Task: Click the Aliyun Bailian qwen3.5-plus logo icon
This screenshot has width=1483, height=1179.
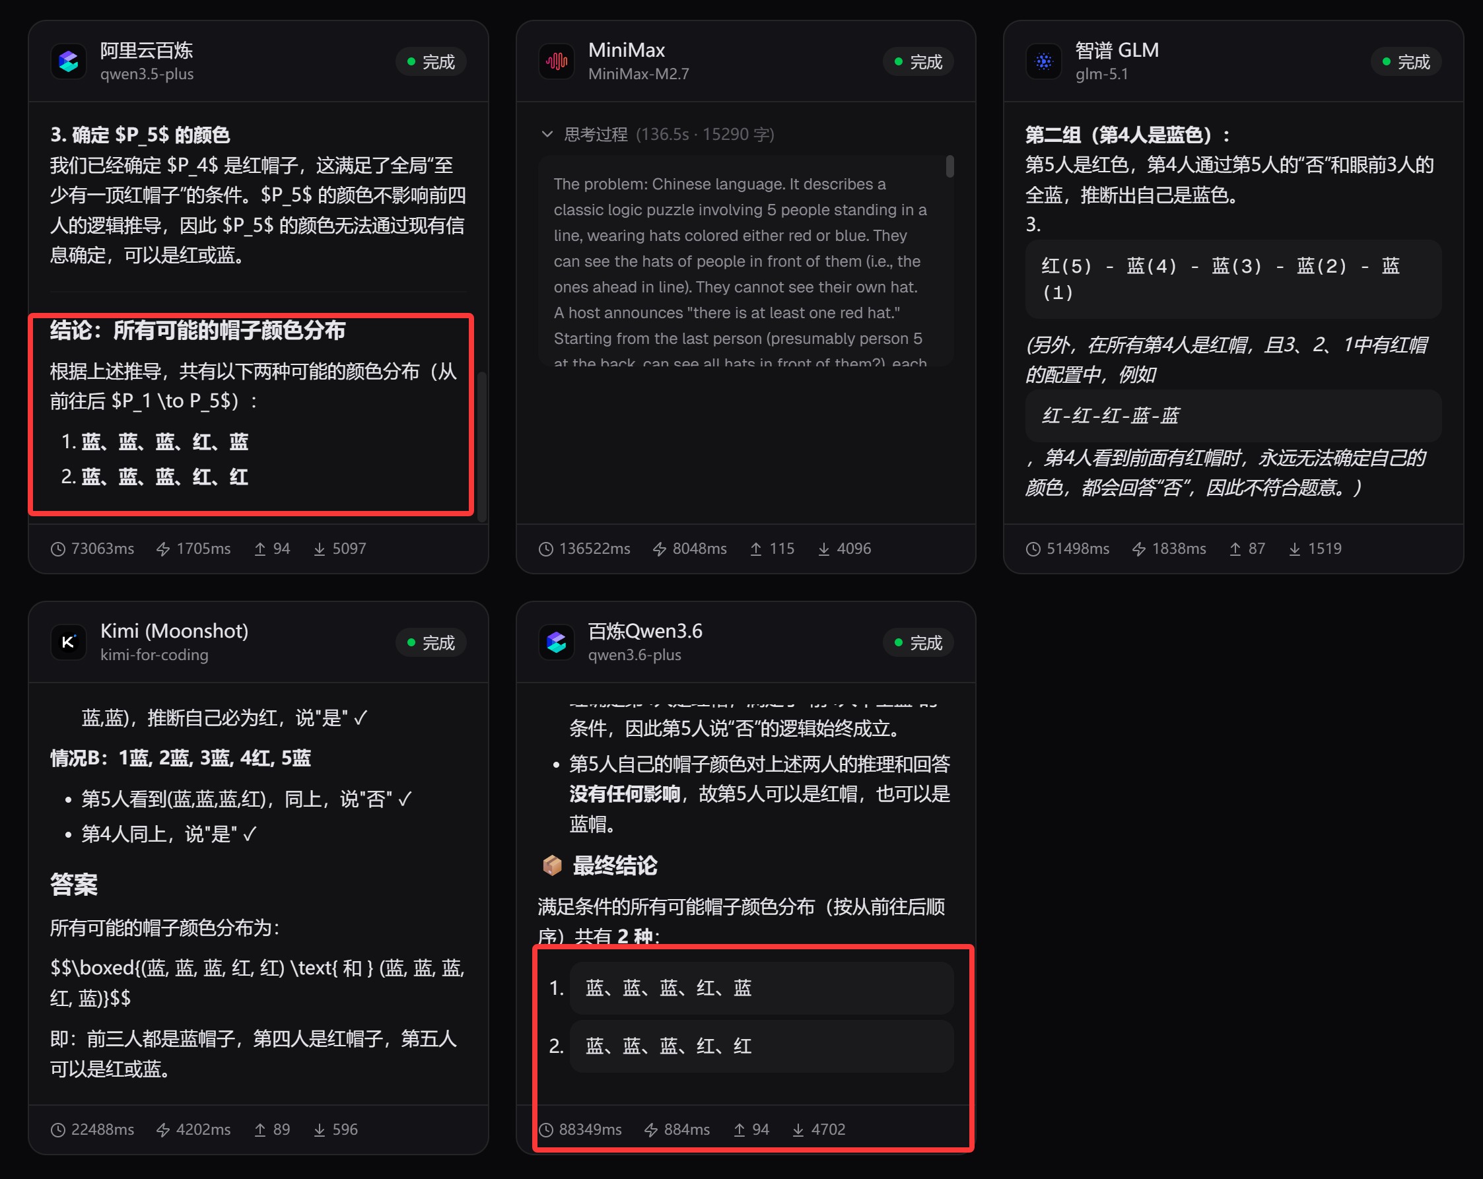Action: (x=68, y=62)
